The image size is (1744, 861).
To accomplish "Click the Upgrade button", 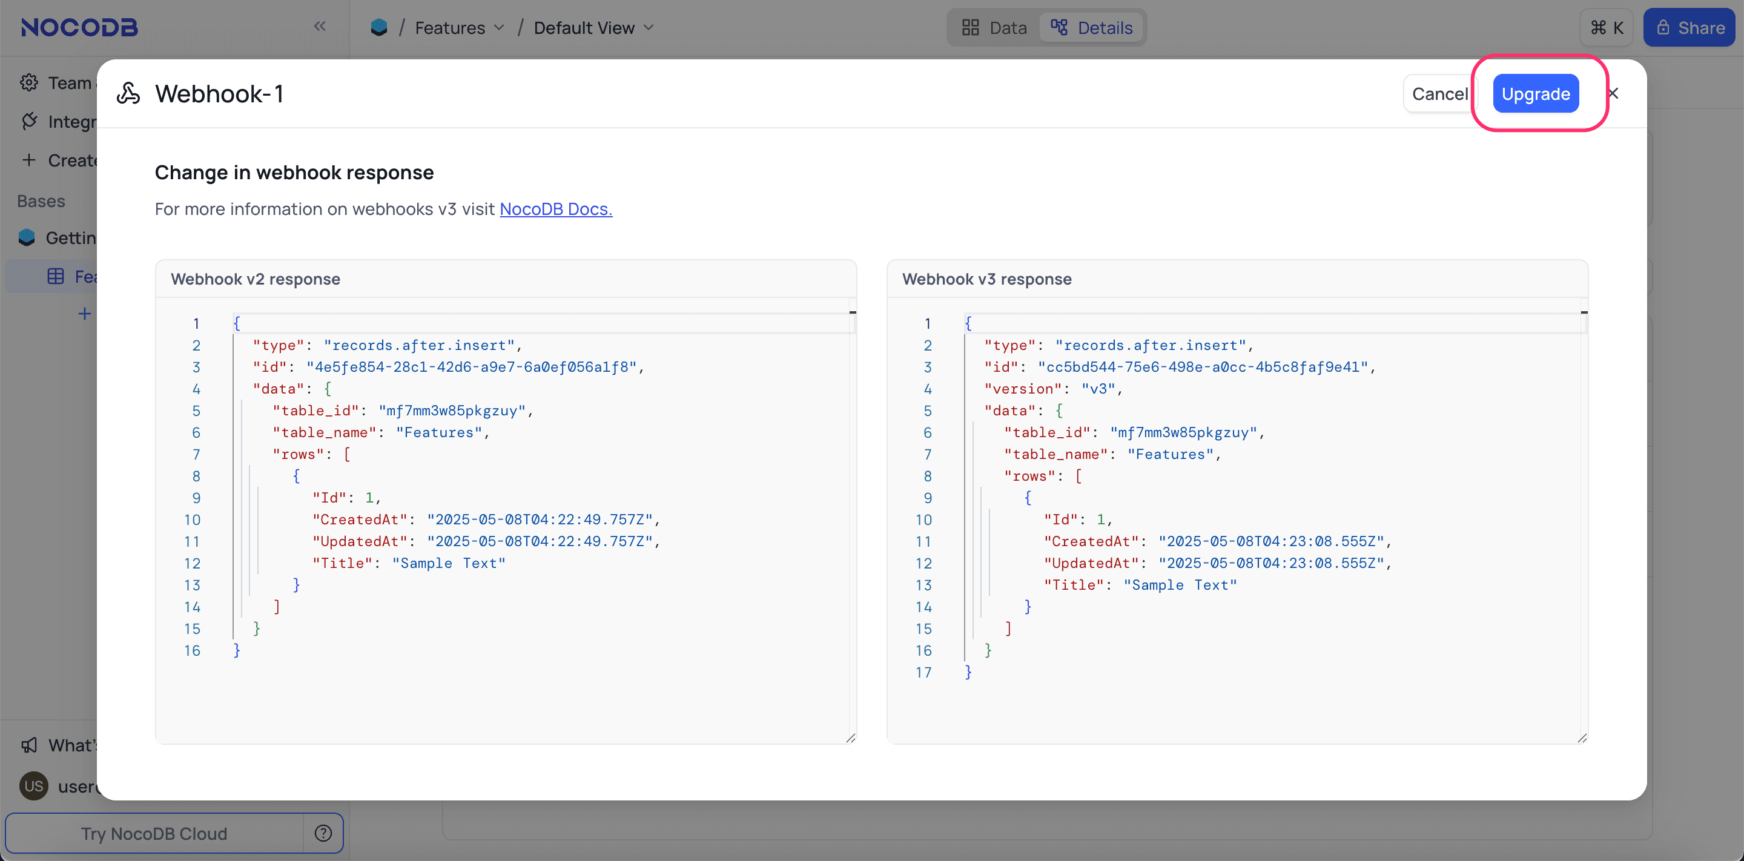I will click(x=1535, y=93).
